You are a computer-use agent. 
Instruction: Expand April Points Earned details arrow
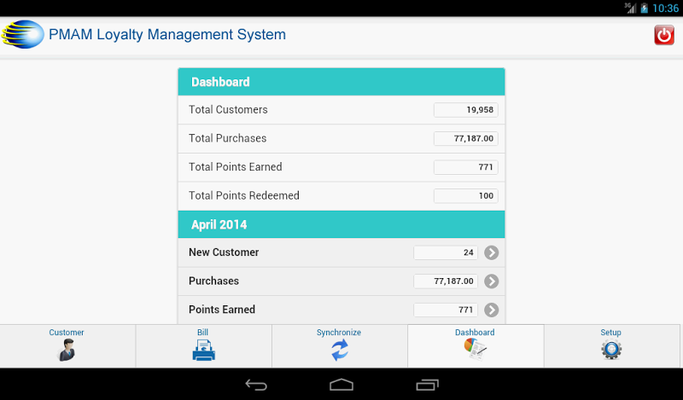(x=492, y=310)
